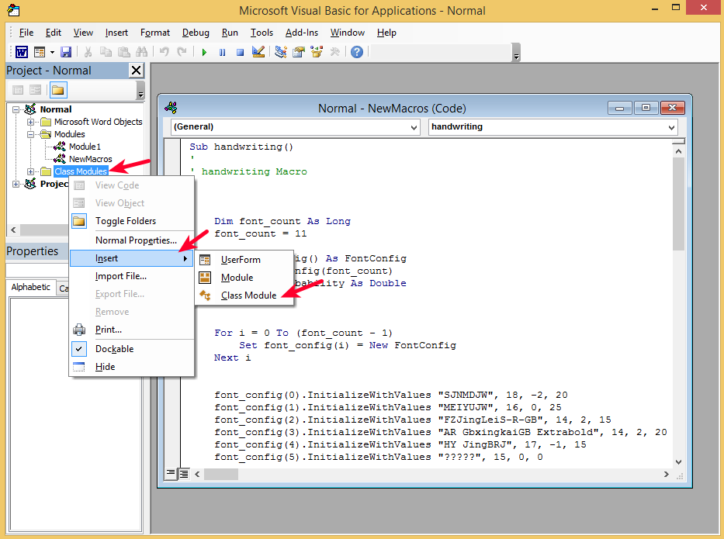
Task: Click the Insert UserForm toolbar icon
Action: (40, 52)
